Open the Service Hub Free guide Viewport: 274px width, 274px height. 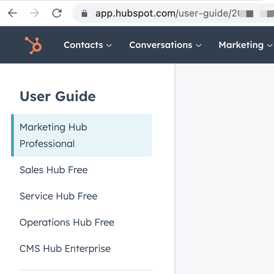[x=58, y=196]
